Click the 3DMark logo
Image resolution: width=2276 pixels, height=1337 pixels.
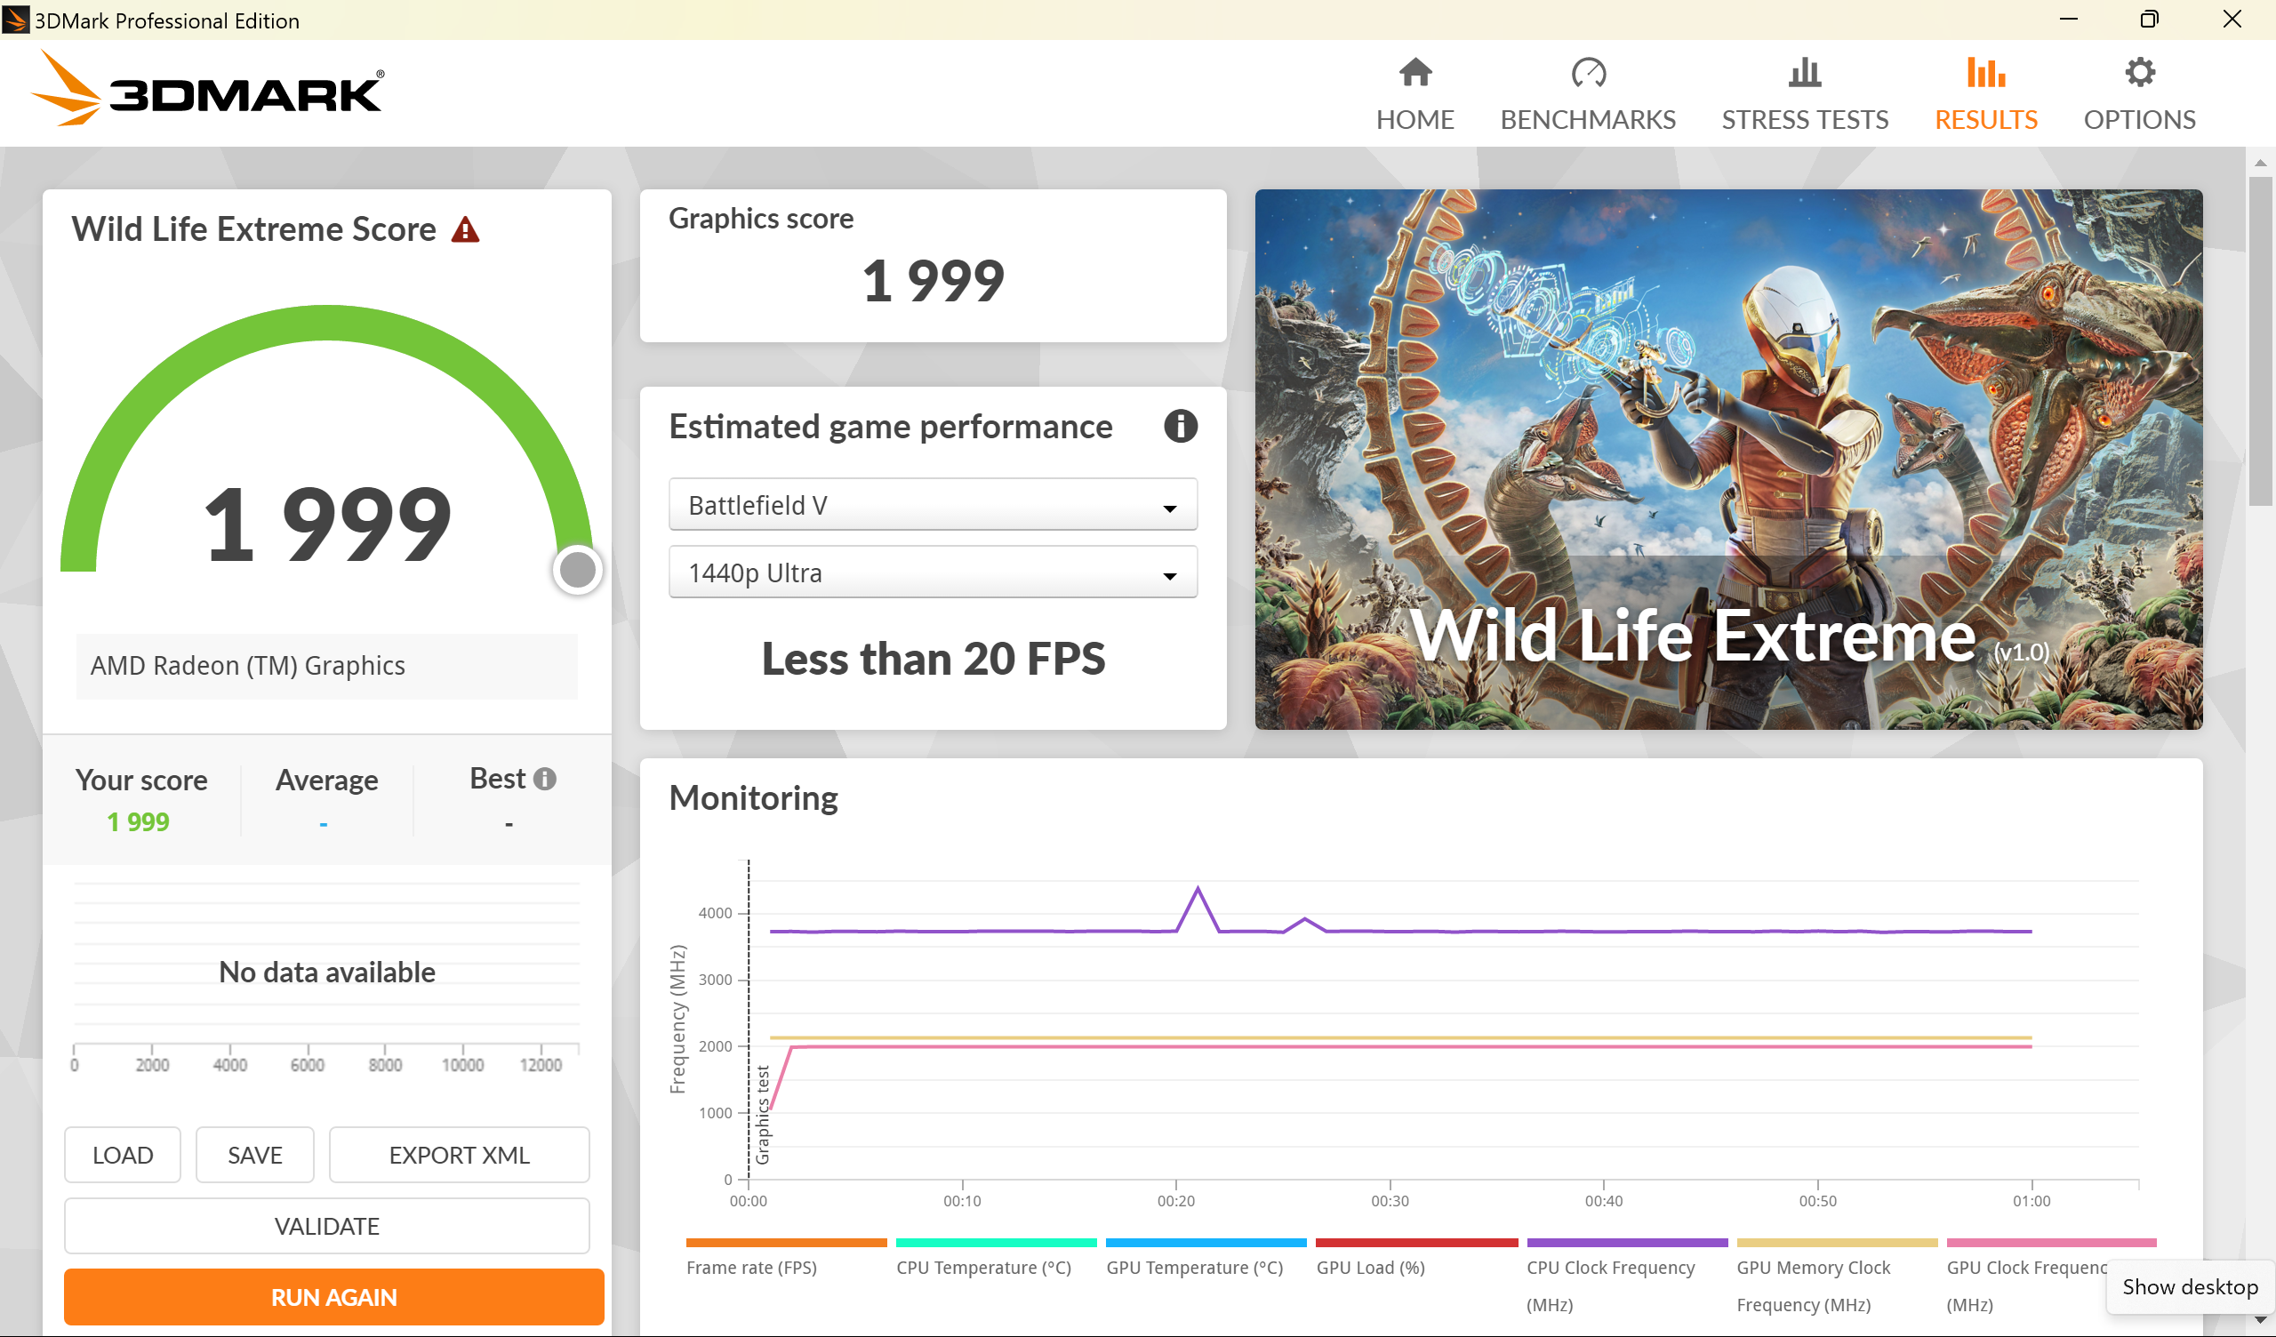[x=207, y=90]
